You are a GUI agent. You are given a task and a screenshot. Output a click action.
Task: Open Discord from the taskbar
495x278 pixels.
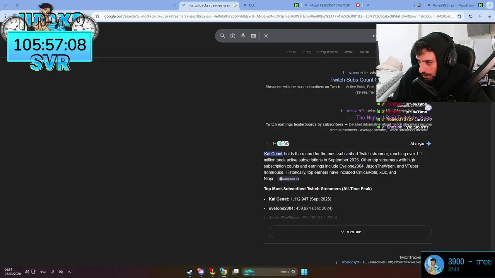201,272
